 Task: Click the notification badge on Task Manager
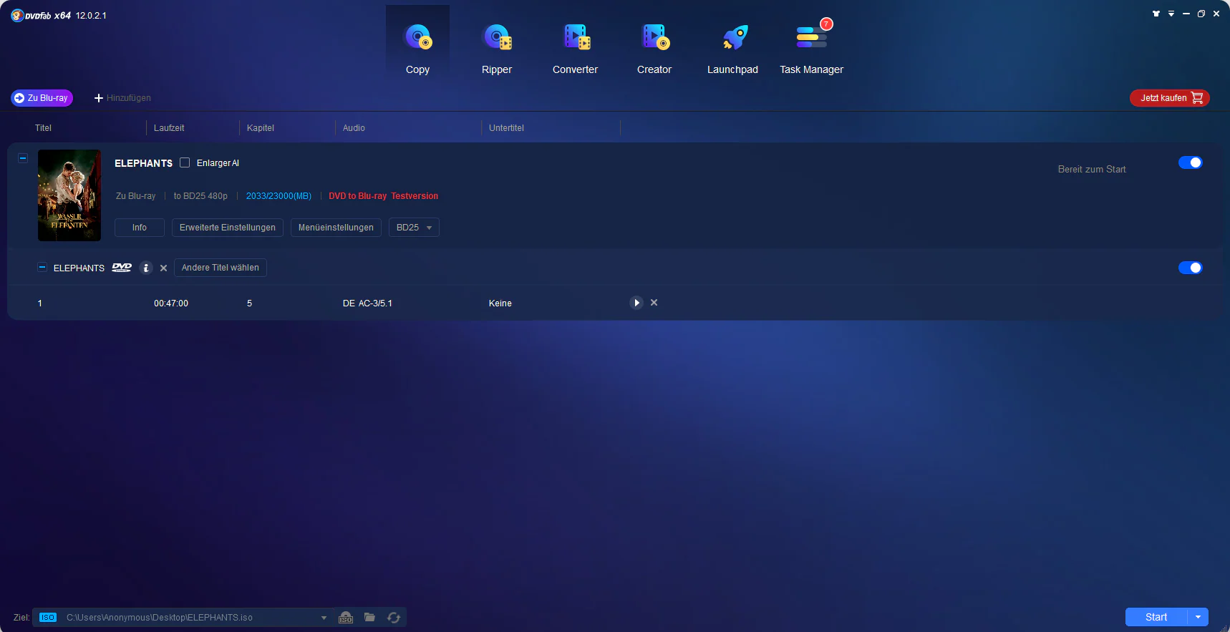[x=826, y=24]
